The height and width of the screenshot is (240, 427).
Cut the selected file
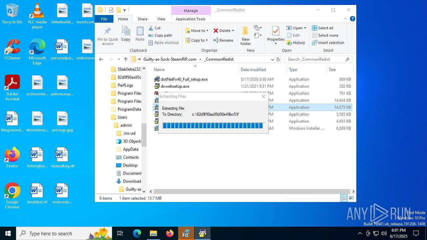pos(154,28)
